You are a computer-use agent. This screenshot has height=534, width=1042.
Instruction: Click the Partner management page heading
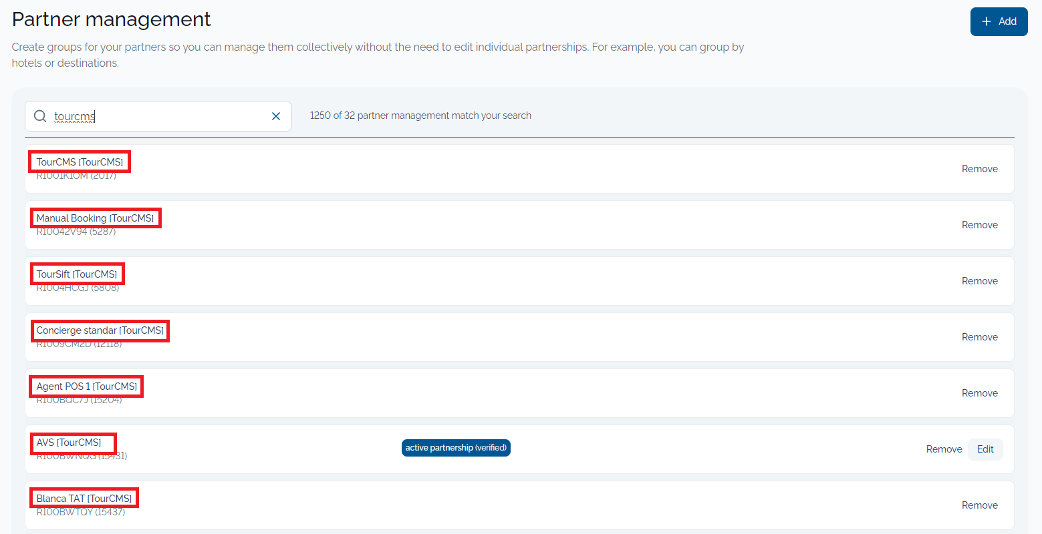112,19
